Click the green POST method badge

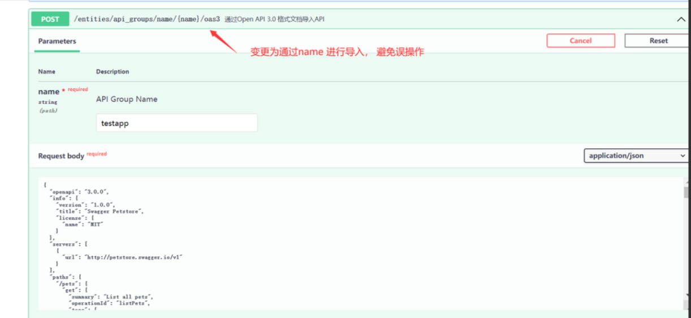(x=50, y=19)
